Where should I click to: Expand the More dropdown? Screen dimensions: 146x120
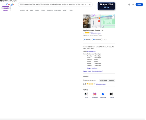pyautogui.click(x=65, y=10)
